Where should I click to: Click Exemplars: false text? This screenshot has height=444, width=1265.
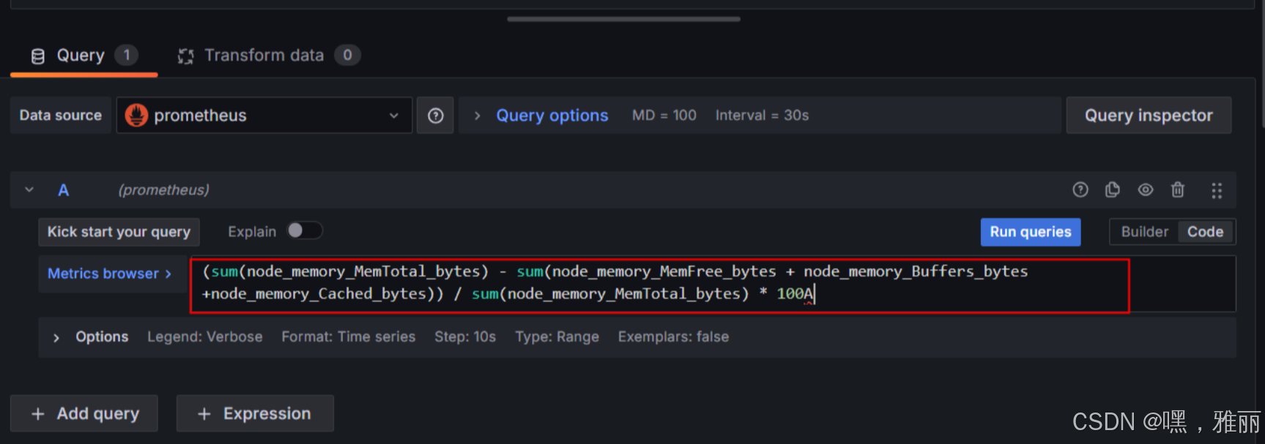pos(673,337)
